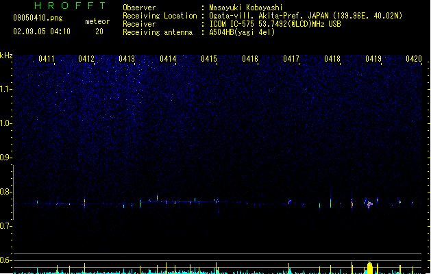Click the Observer label
Viewport: 431px width, 274px height.
pos(139,8)
